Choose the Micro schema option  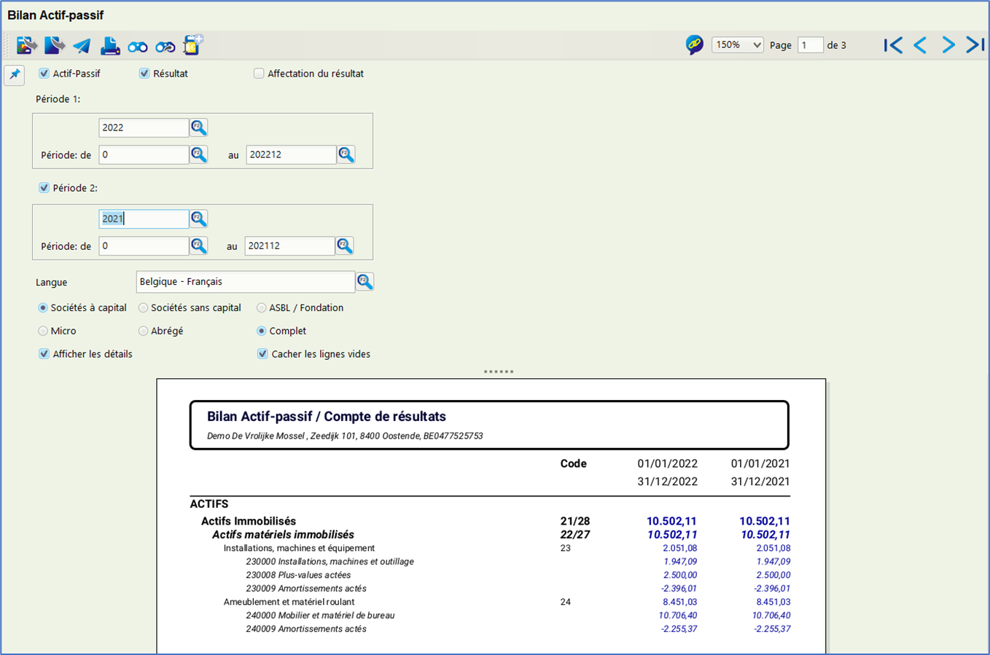(43, 331)
